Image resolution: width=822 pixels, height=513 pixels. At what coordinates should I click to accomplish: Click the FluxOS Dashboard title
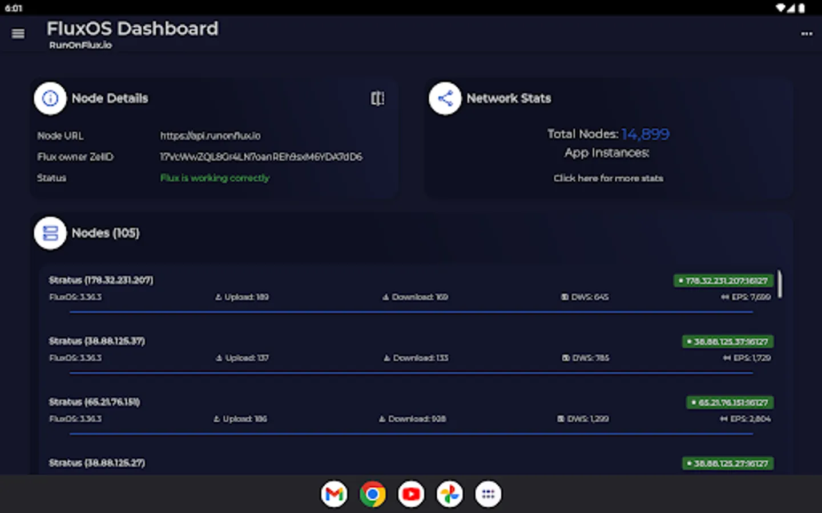click(132, 28)
